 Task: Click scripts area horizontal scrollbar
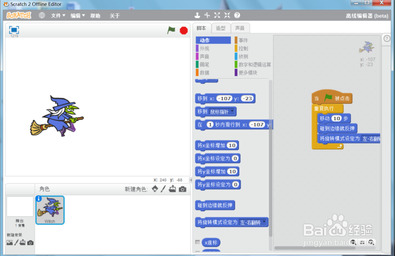pos(315,248)
